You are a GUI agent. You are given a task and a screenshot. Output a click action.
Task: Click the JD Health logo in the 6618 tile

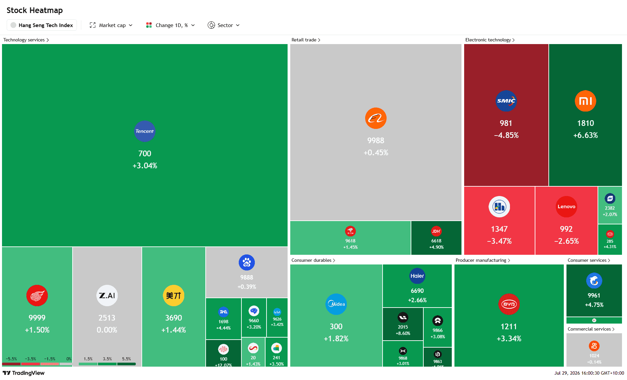(436, 231)
